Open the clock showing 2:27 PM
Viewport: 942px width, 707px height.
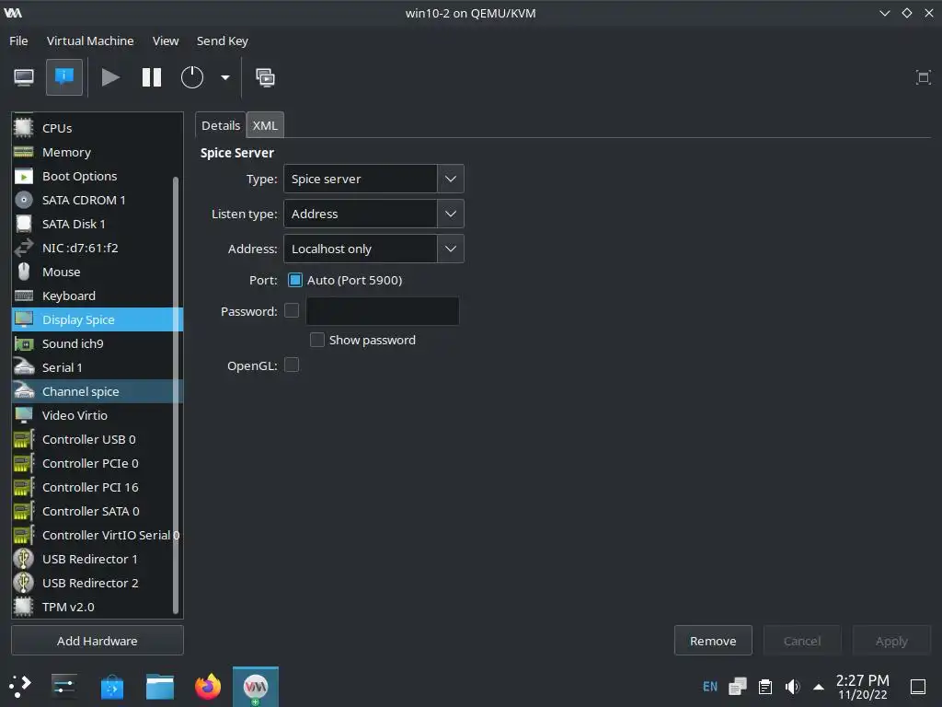point(863,687)
